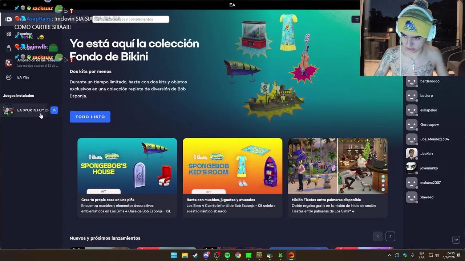465x261 pixels.
Task: Click the Biblioteca library icon
Action: pos(9,48)
